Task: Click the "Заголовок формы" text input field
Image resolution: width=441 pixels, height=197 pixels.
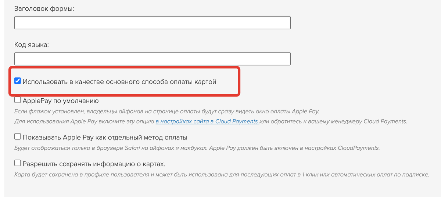Action: (x=153, y=23)
